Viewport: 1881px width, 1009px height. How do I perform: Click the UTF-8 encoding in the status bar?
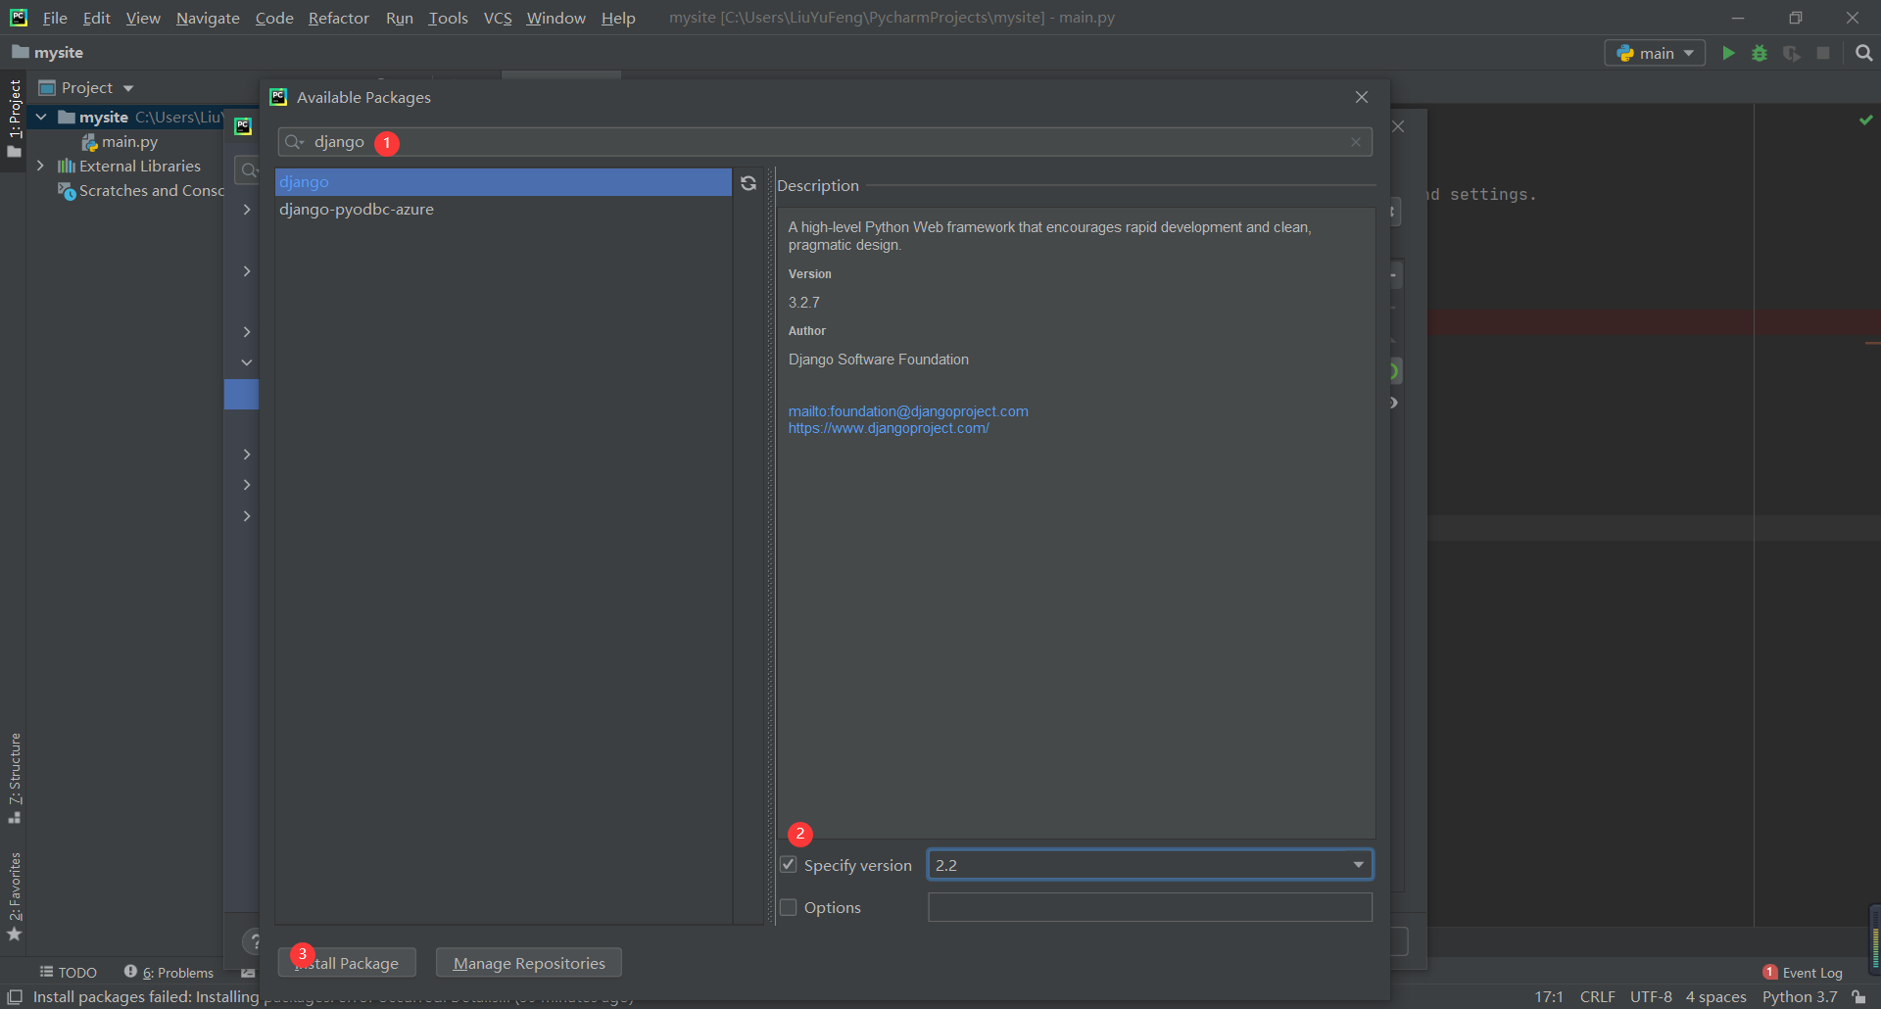1651,997
